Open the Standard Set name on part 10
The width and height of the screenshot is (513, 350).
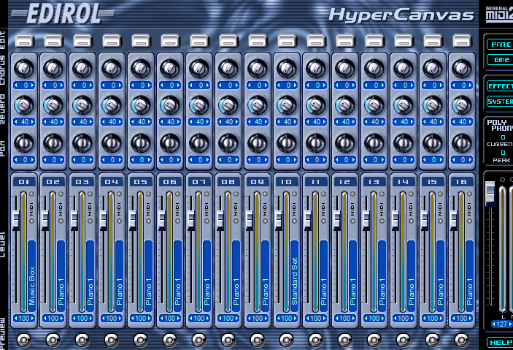coord(295,276)
